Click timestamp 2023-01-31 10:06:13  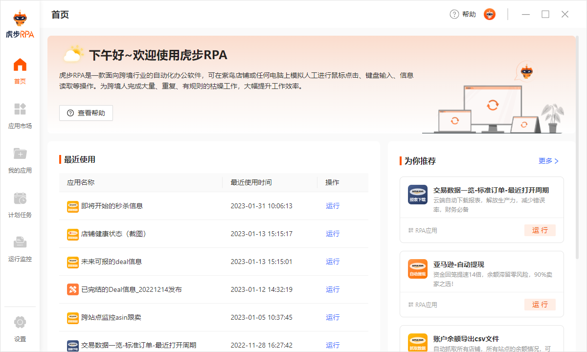coord(262,206)
